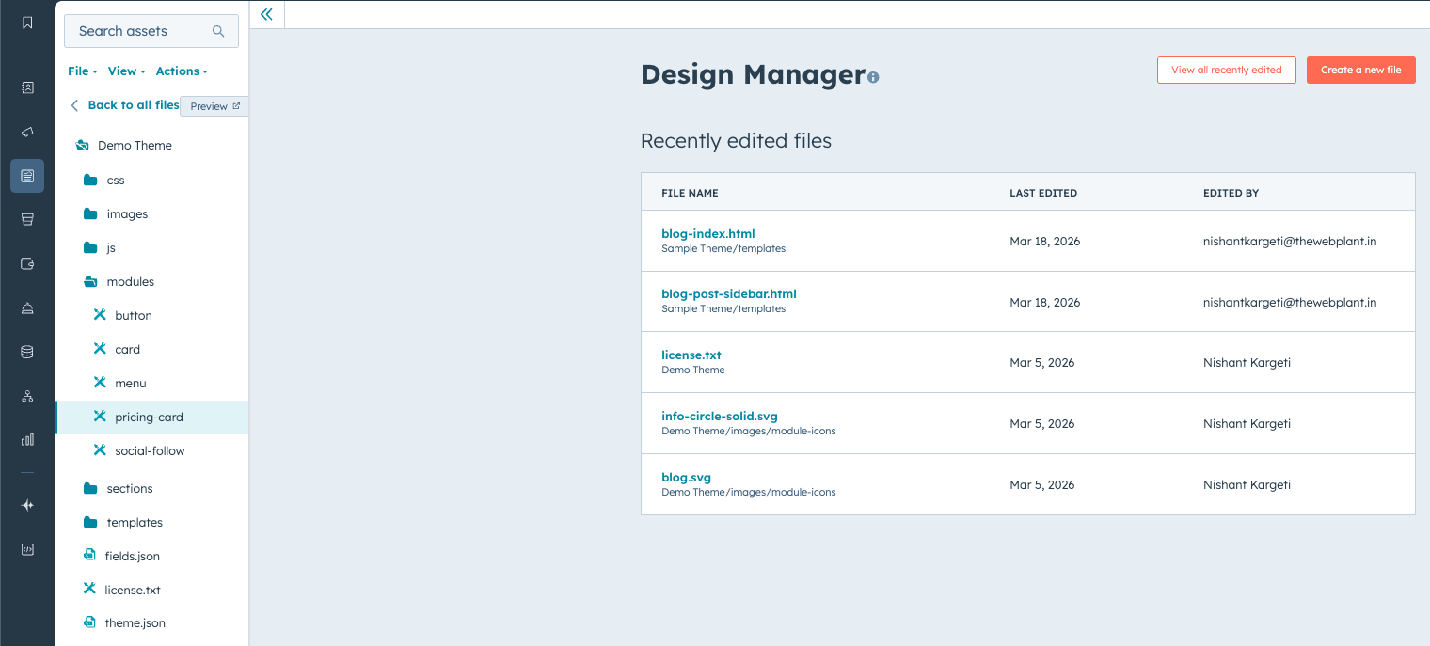This screenshot has width=1430, height=646.
Task: Click the card module tool icon
Action: (x=100, y=349)
